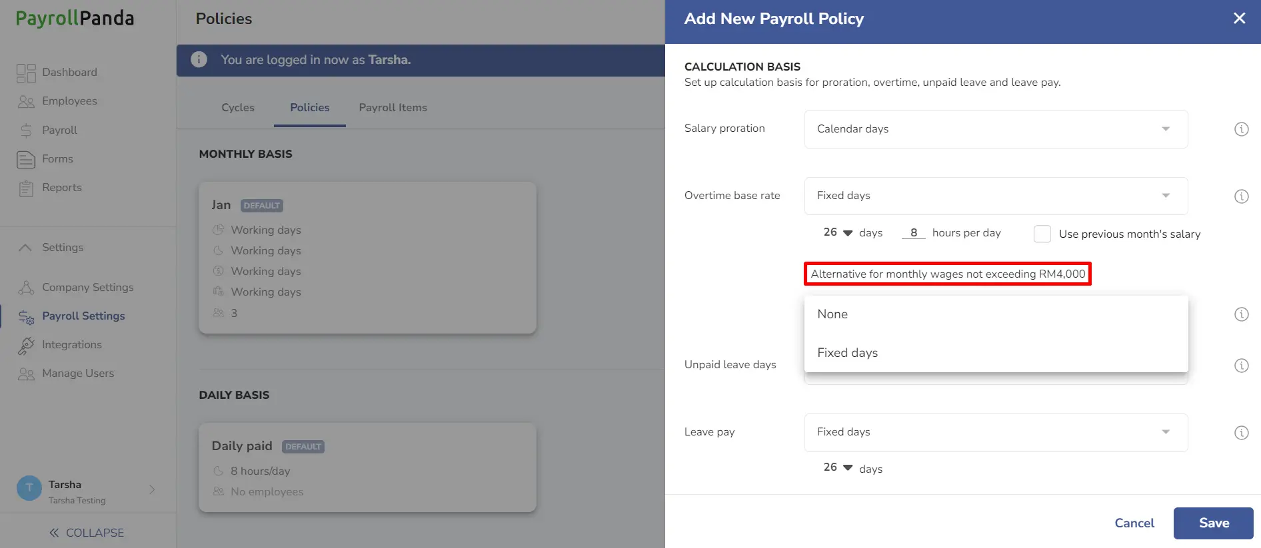Viewport: 1261px width, 548px height.
Task: Open Employees via its people icon
Action: [26, 101]
